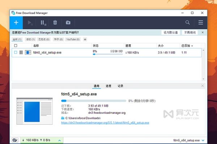Click the 3.93 of 49.1 MB value
Viewport: 217px width, 144px height.
[x=98, y=106]
